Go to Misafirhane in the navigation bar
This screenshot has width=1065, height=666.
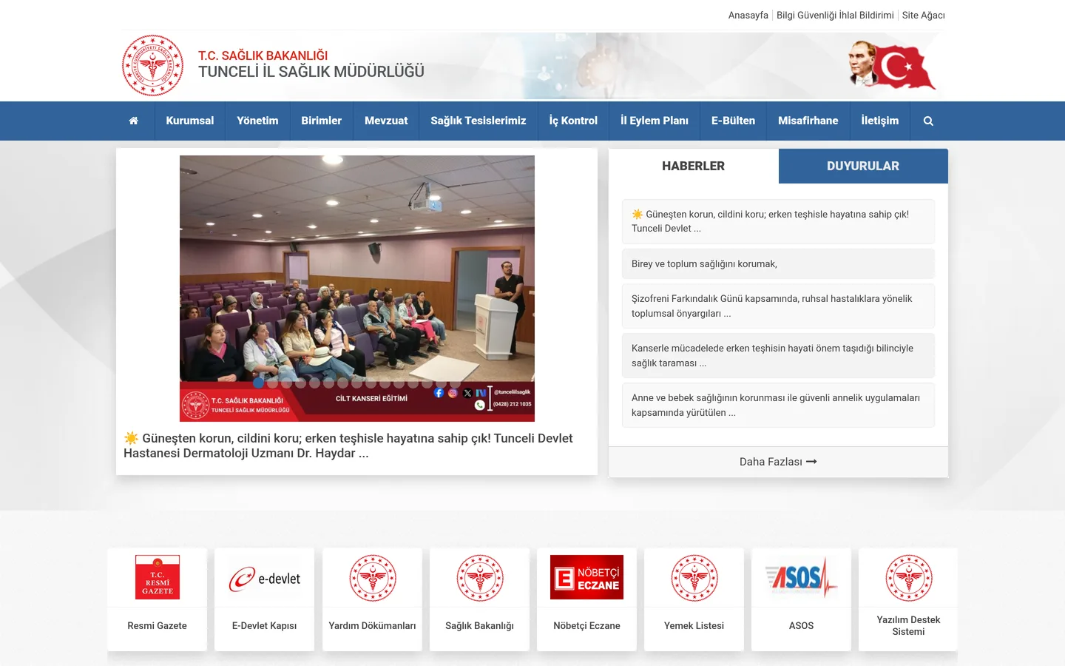click(808, 121)
